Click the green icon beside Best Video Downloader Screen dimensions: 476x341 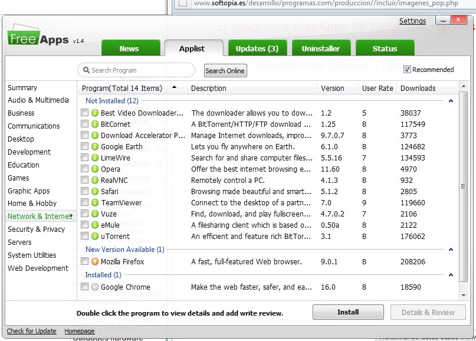coord(95,113)
